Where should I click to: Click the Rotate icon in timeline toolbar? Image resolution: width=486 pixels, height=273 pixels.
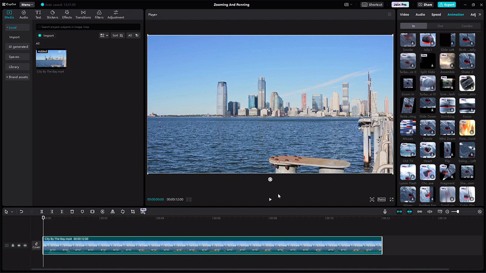tap(123, 212)
